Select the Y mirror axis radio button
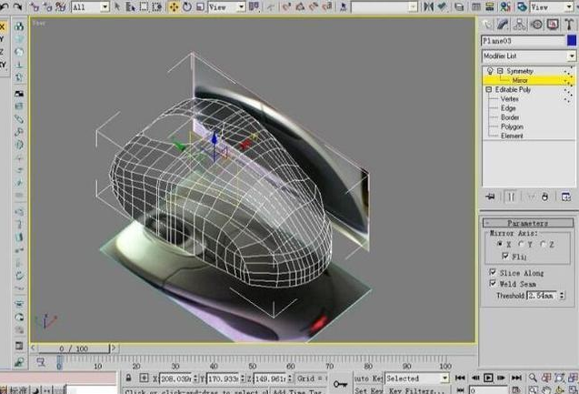Image resolution: width=579 pixels, height=394 pixels. [521, 244]
